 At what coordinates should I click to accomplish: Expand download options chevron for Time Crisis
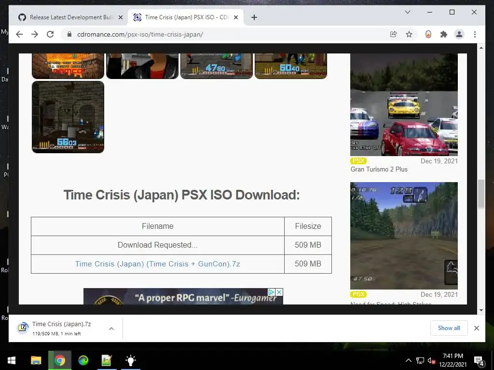click(x=111, y=329)
